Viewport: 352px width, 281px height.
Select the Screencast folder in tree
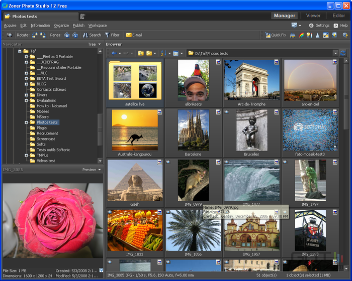click(x=46, y=138)
